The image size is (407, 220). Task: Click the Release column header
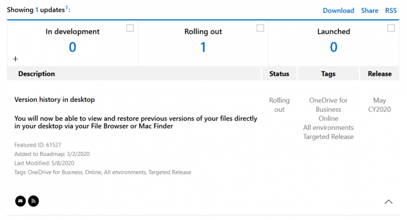click(380, 74)
